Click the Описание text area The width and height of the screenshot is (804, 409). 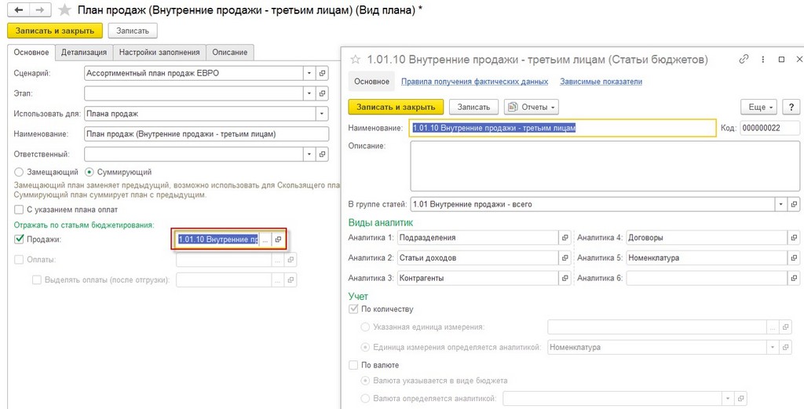605,166
